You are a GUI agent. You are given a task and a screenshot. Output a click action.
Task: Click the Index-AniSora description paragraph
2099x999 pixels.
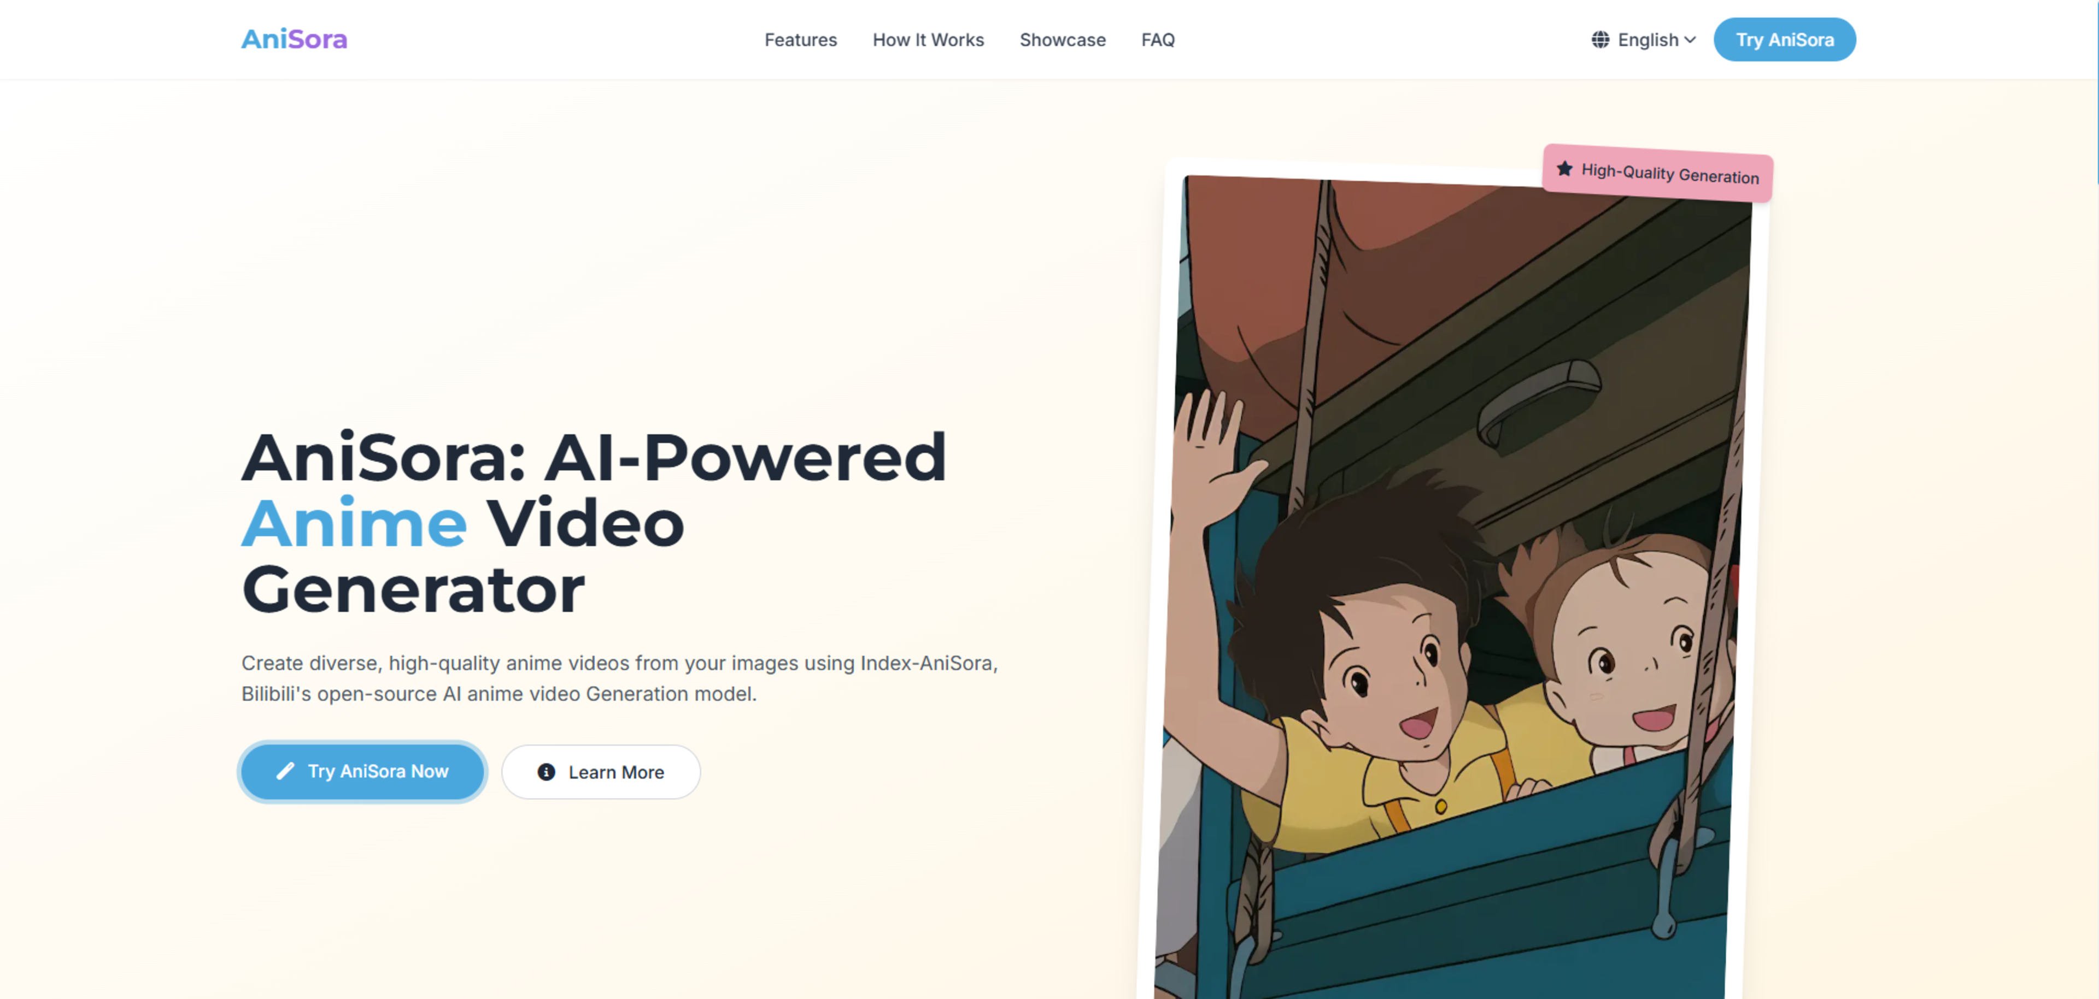619,678
